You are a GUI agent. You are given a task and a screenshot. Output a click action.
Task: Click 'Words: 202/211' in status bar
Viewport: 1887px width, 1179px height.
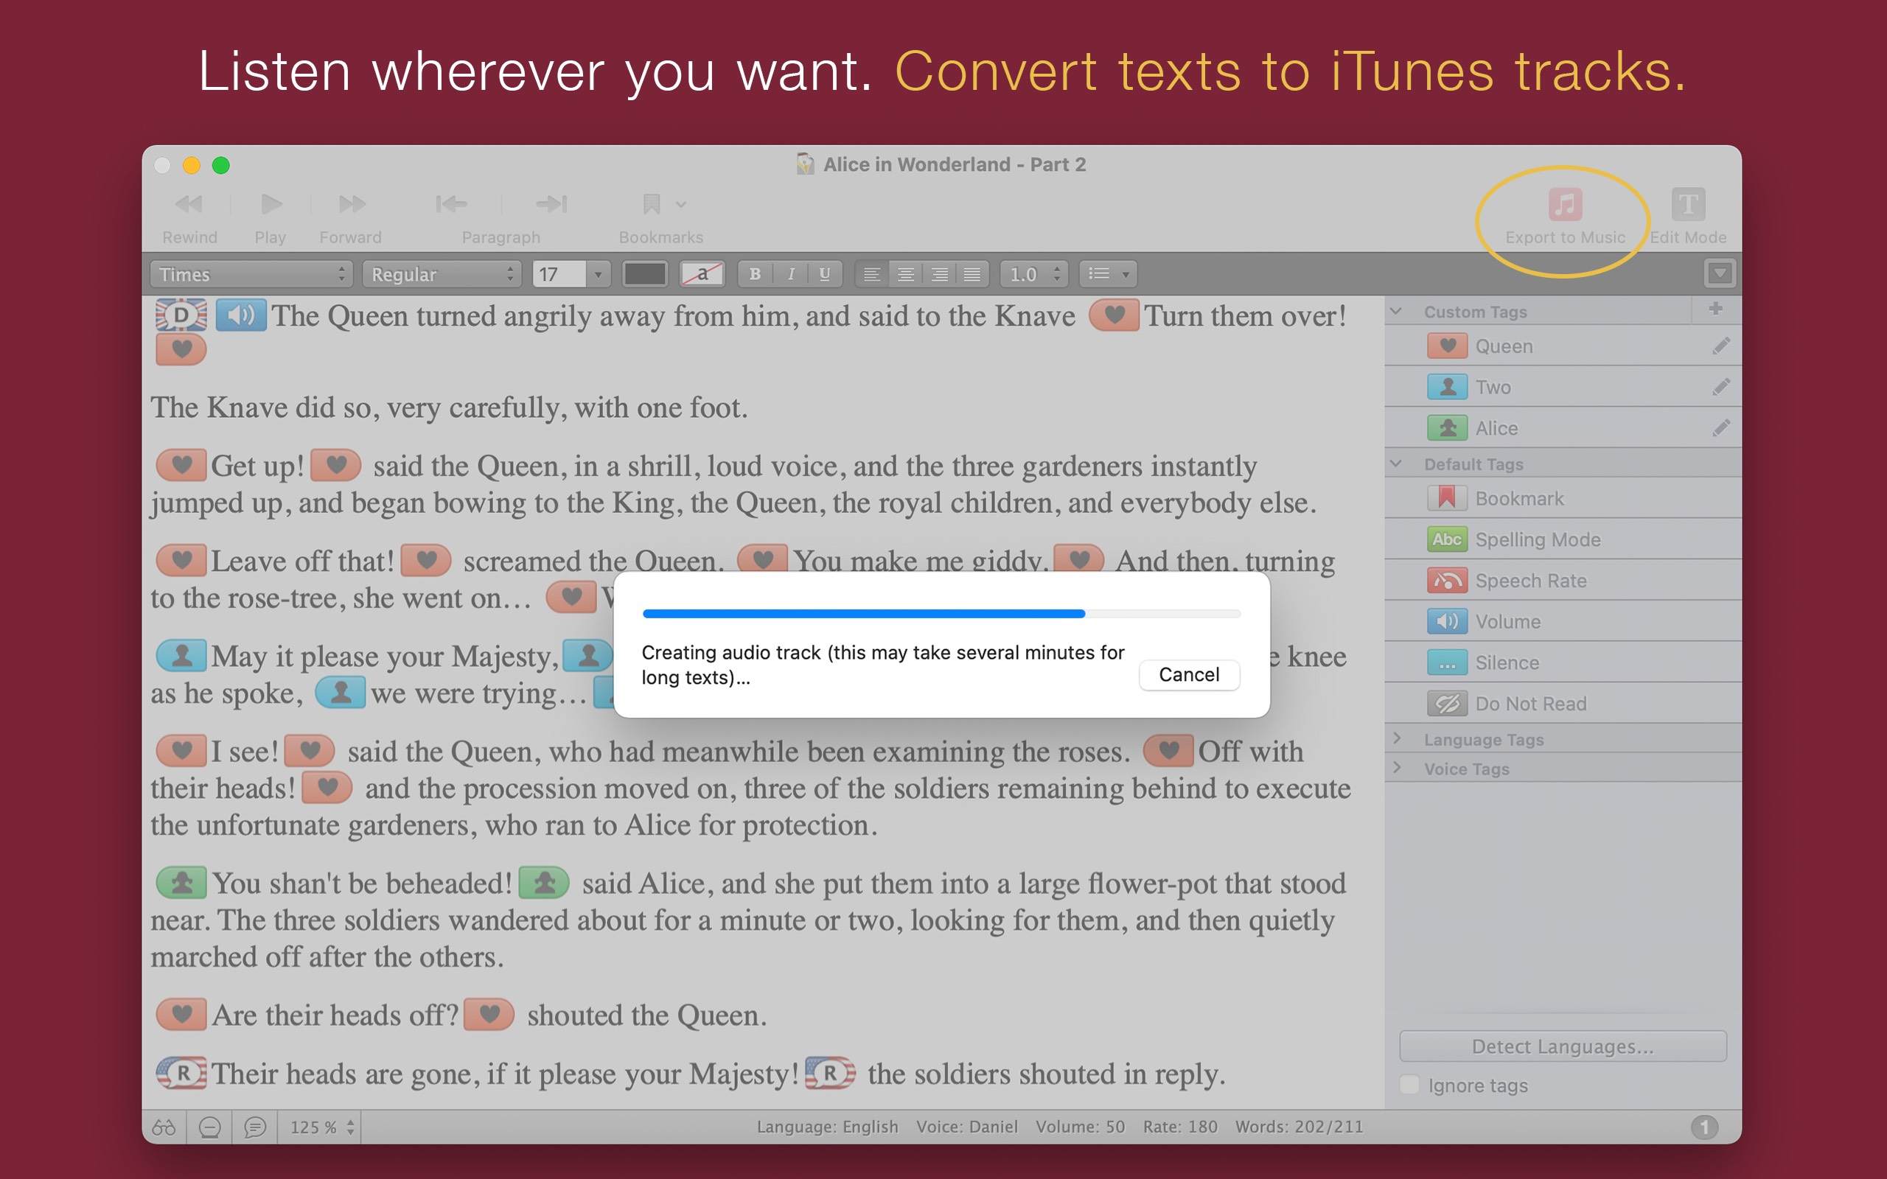[1299, 1127]
